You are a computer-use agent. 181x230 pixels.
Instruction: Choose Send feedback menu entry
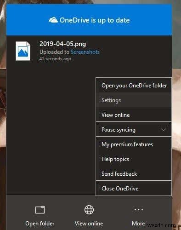[x=134, y=174]
